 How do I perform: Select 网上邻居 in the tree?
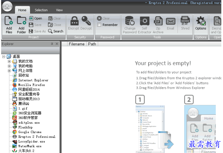tap(25, 71)
